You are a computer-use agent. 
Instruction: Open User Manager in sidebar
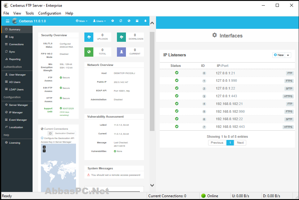tap(17, 75)
